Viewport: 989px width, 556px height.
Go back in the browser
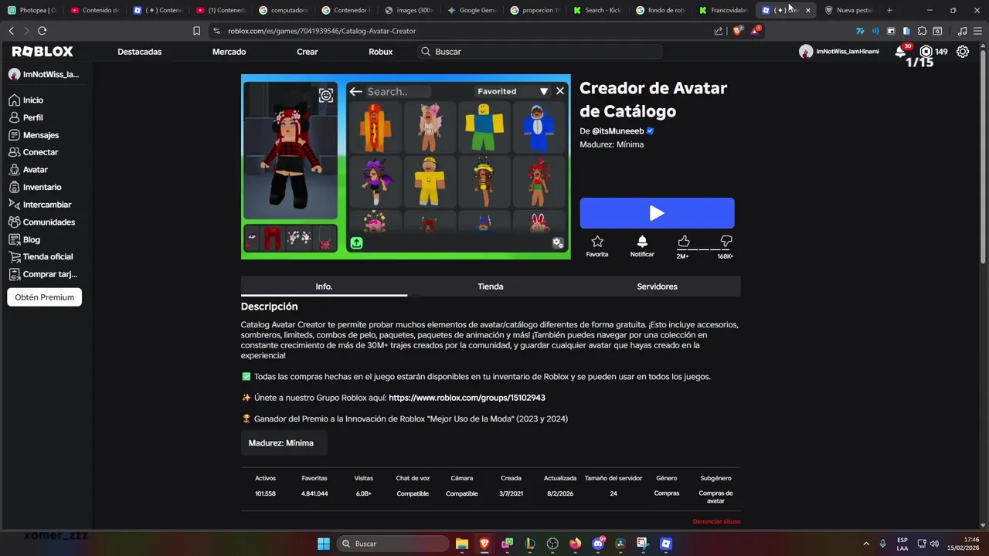pyautogui.click(x=11, y=31)
